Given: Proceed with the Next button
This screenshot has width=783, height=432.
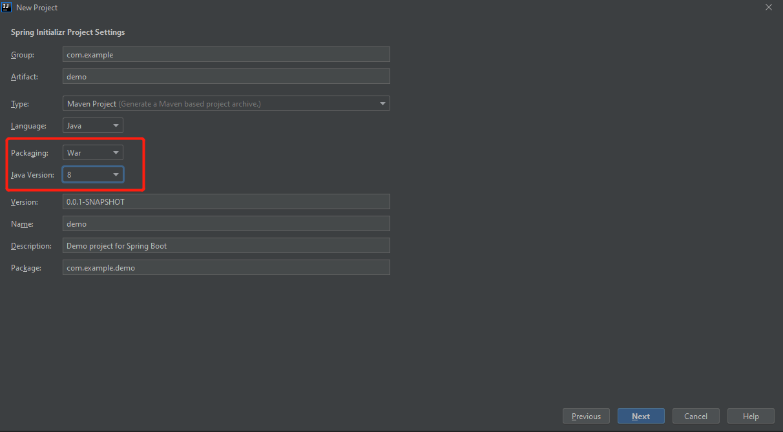Looking at the screenshot, I should pyautogui.click(x=641, y=417).
